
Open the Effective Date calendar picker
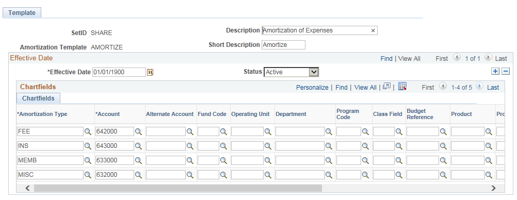pyautogui.click(x=150, y=72)
